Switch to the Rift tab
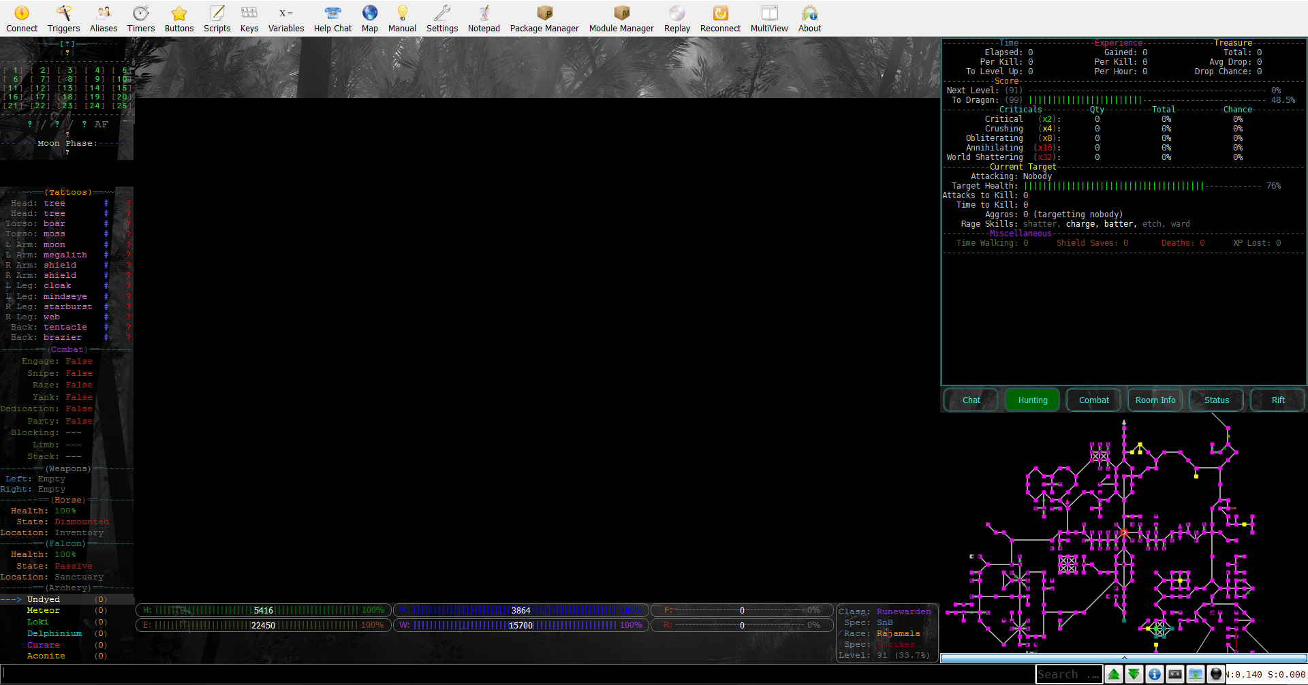This screenshot has width=1308, height=685. tap(1278, 400)
